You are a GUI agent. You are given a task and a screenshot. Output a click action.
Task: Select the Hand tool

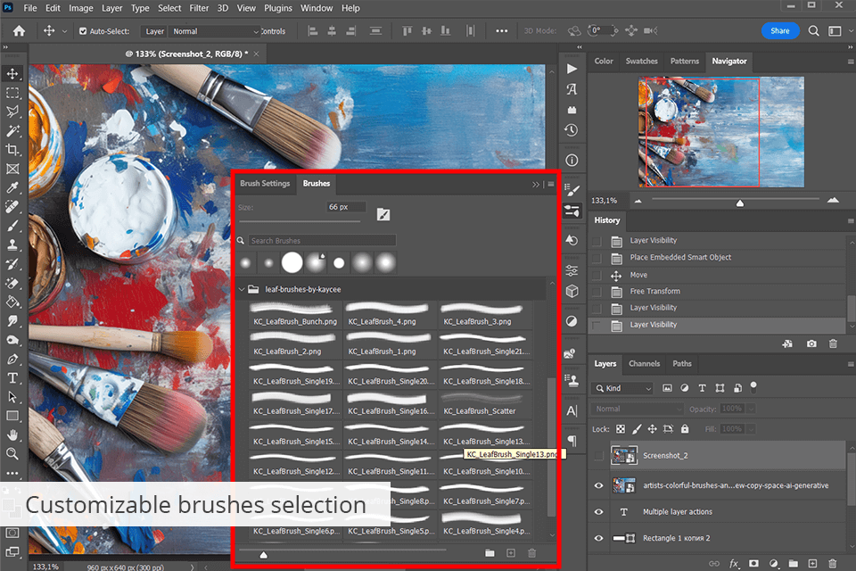(12, 435)
